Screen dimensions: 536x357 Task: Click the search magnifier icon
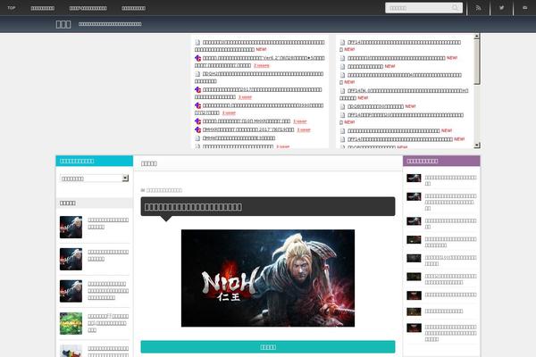tap(456, 8)
